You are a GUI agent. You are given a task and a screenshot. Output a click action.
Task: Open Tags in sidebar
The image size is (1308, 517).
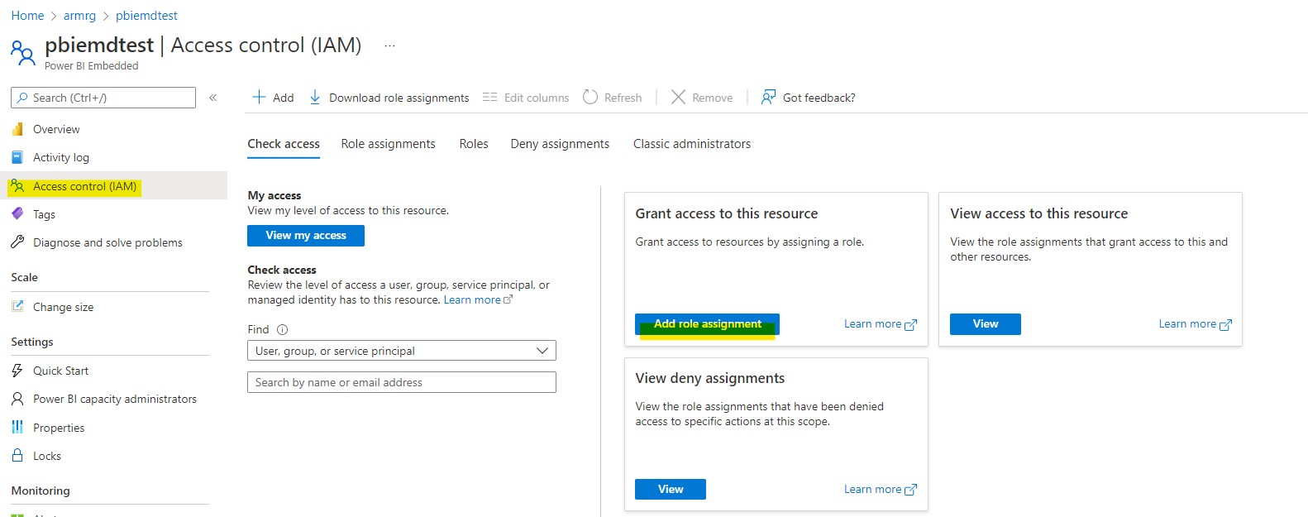44,214
